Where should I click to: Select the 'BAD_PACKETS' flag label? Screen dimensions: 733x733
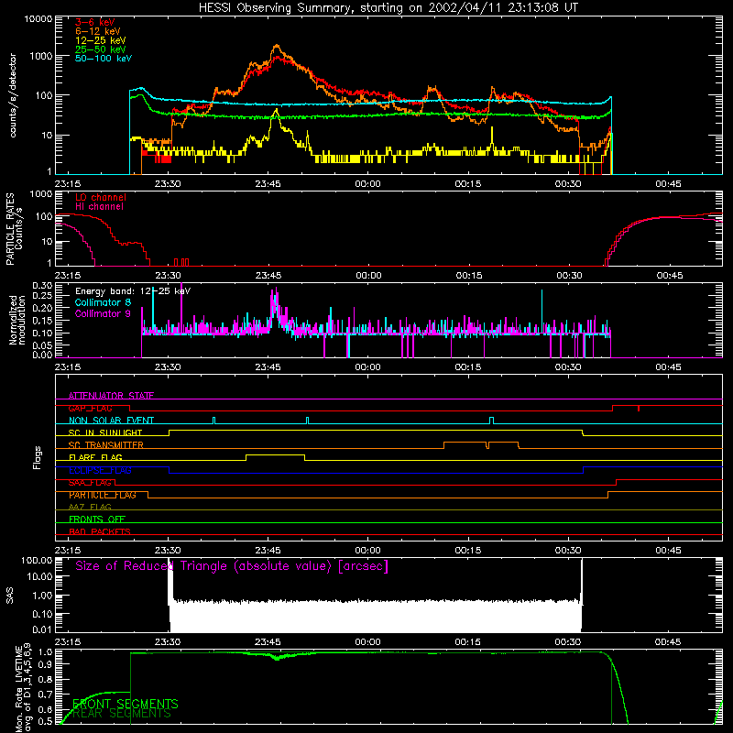tap(100, 531)
